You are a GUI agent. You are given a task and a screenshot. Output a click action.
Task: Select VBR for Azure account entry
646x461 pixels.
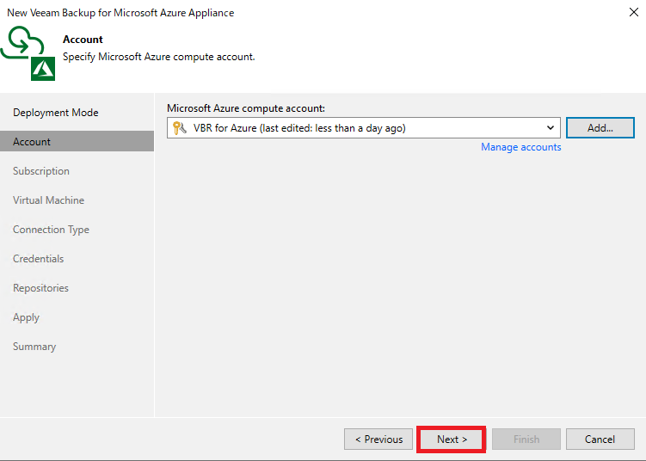click(x=363, y=127)
